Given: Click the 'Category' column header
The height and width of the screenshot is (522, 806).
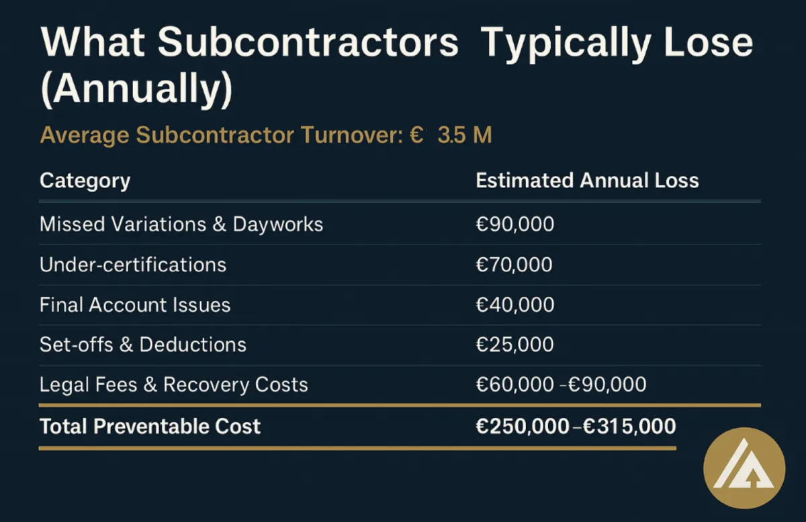Looking at the screenshot, I should click(x=85, y=181).
